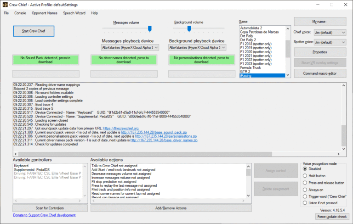
Task: Download the missing Sound Pack via green button
Action: point(46,60)
